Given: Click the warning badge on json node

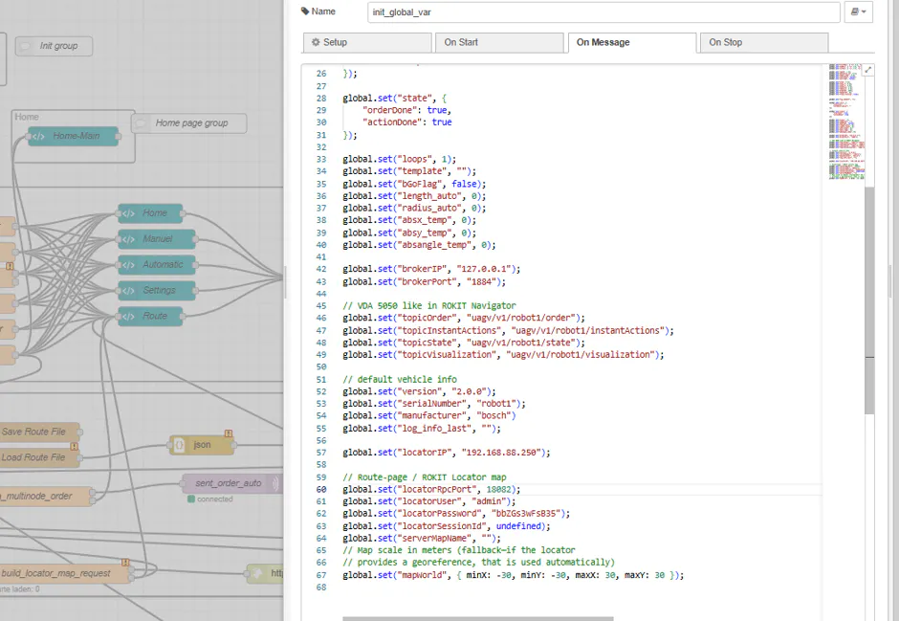Looking at the screenshot, I should 229,433.
